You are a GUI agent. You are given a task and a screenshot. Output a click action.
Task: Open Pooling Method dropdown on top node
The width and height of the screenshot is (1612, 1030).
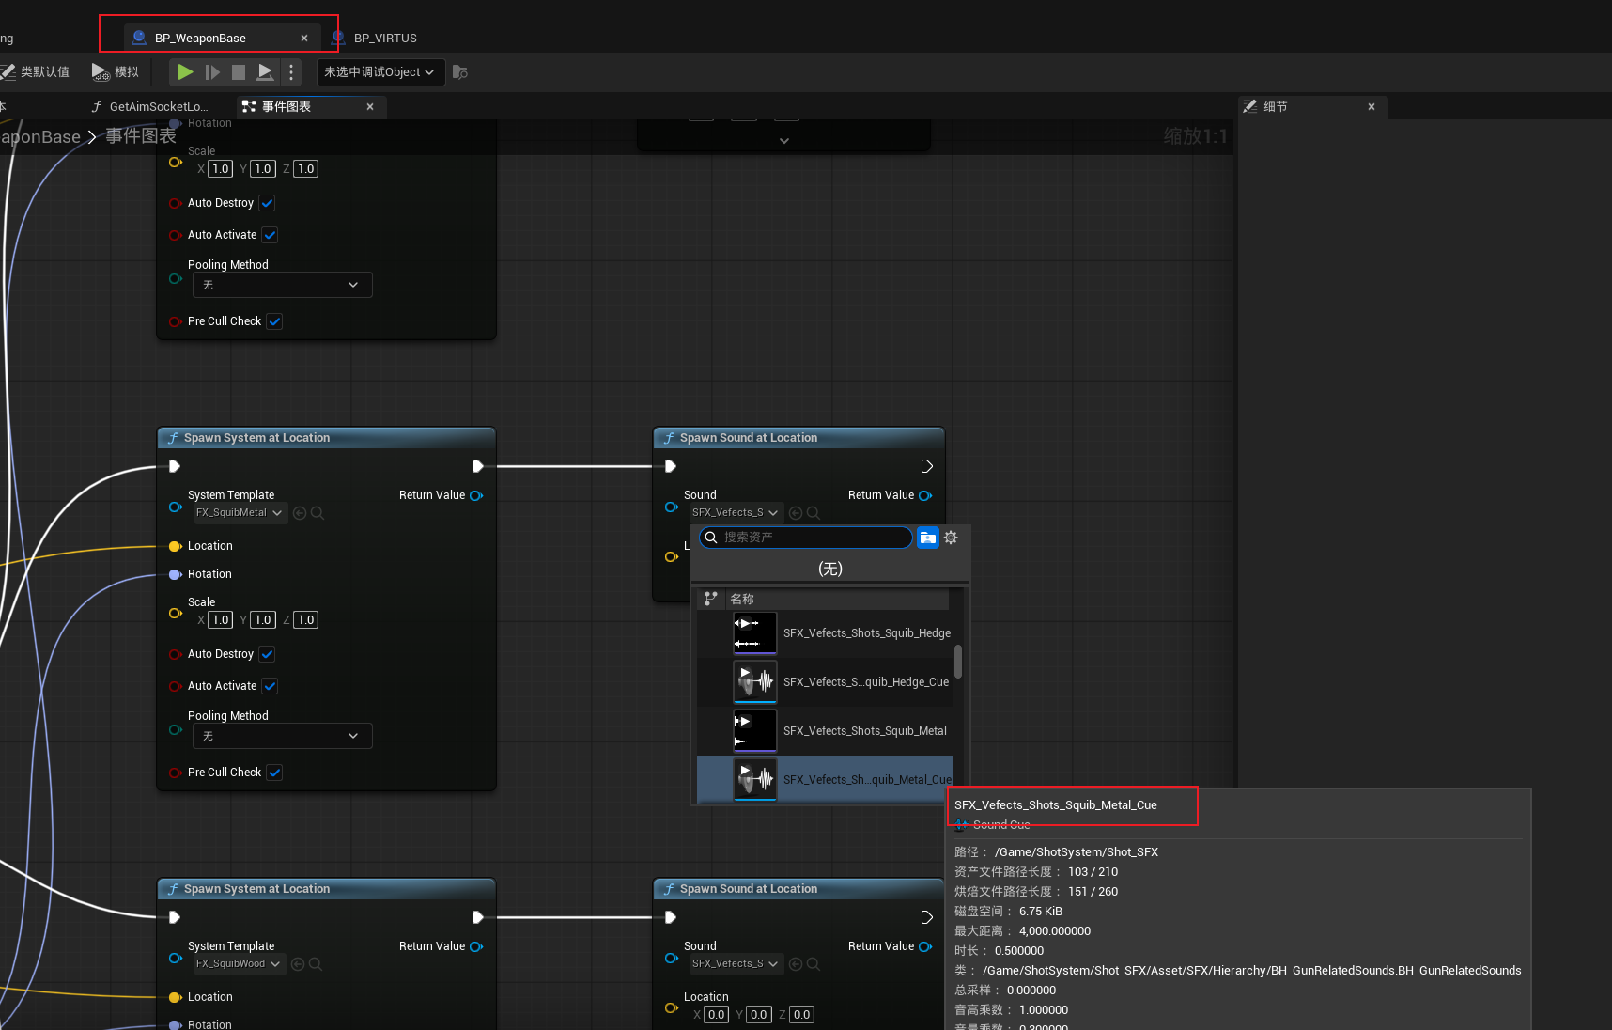282,285
